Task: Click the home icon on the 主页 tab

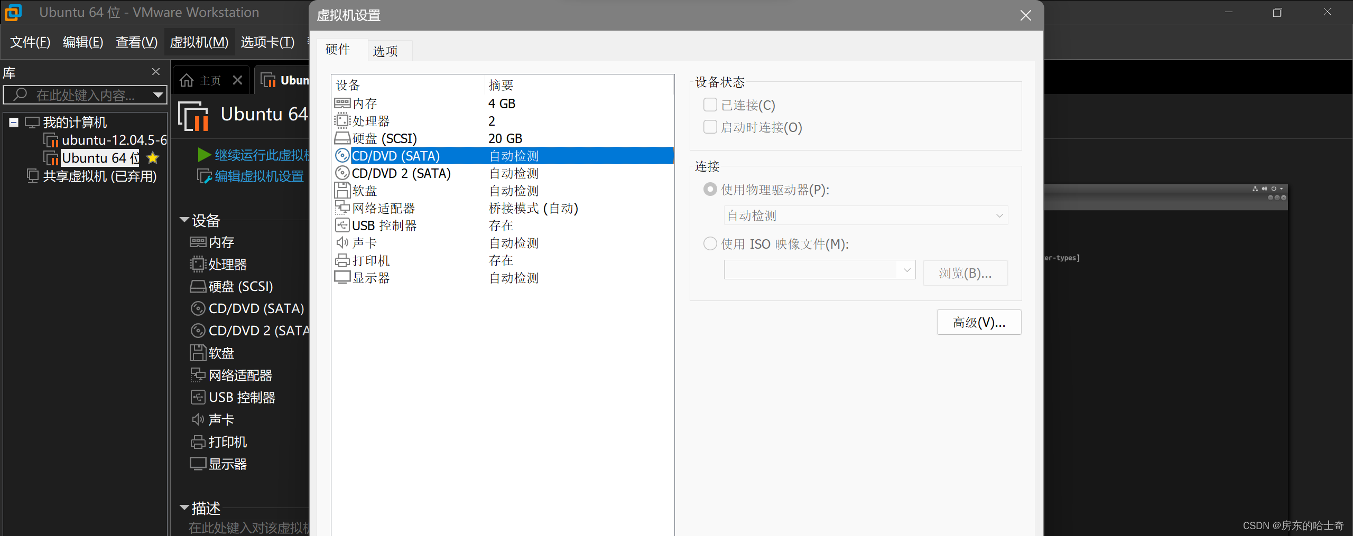Action: (x=187, y=80)
